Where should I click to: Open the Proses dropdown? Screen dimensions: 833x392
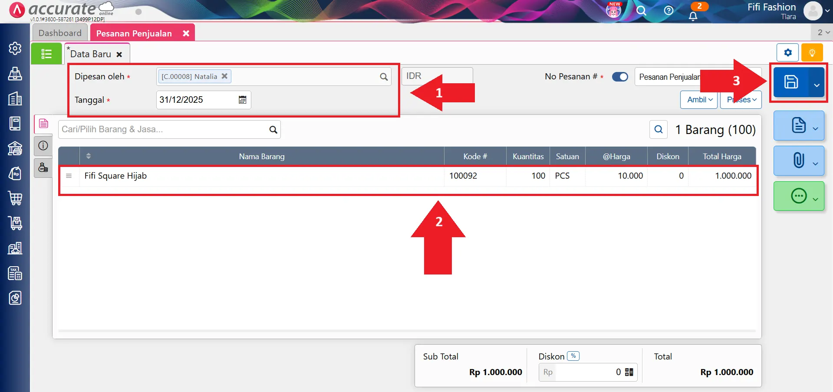tap(740, 99)
